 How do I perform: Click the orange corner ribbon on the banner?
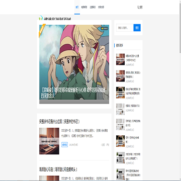[x=42, y=30]
